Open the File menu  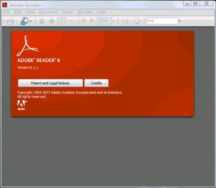pos(7,12)
